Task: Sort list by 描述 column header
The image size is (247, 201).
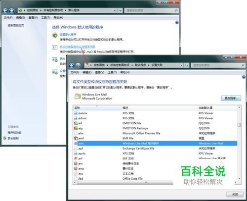Action: 160,108
